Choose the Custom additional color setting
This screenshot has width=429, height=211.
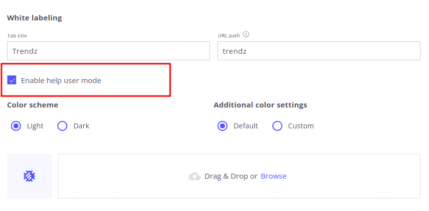pos(277,126)
